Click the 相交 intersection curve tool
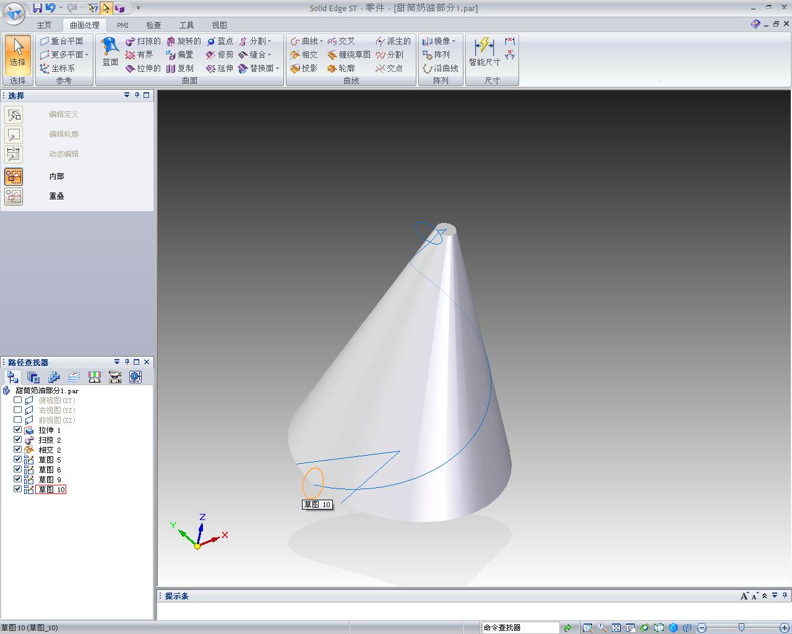This screenshot has height=634, width=792. click(304, 54)
